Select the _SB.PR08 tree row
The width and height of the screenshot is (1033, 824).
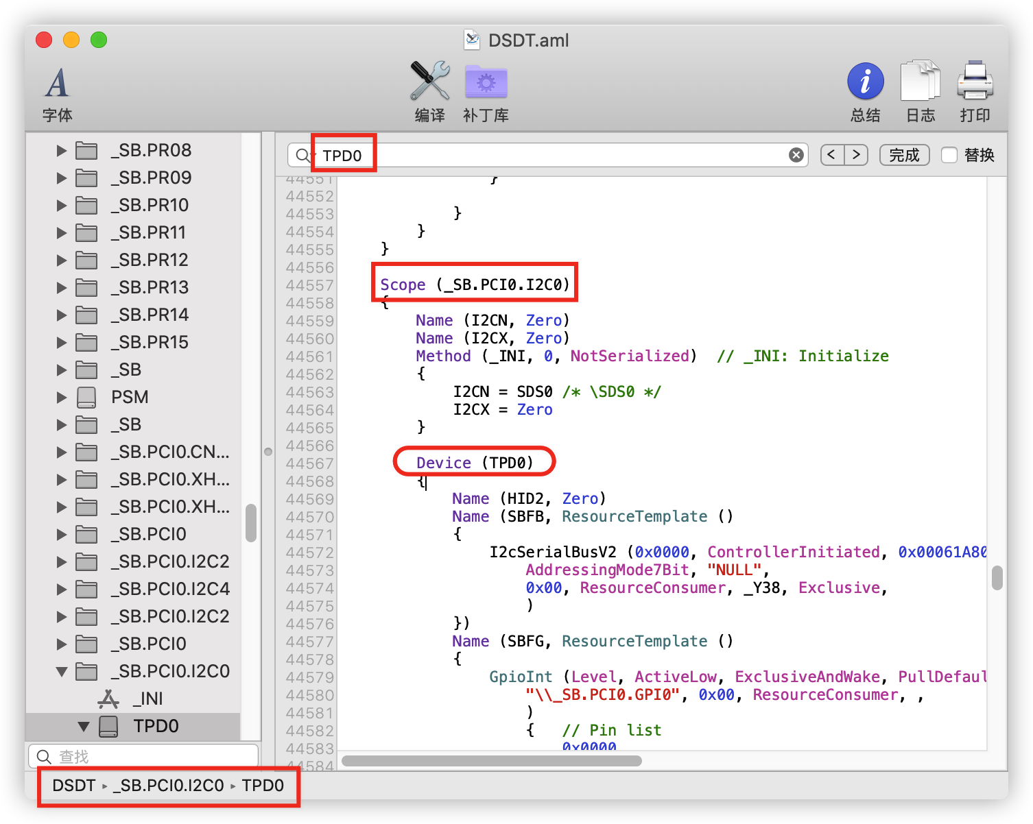133,150
